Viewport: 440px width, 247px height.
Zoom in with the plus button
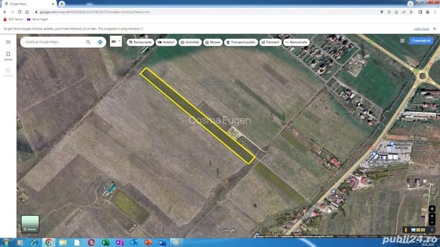point(432,216)
